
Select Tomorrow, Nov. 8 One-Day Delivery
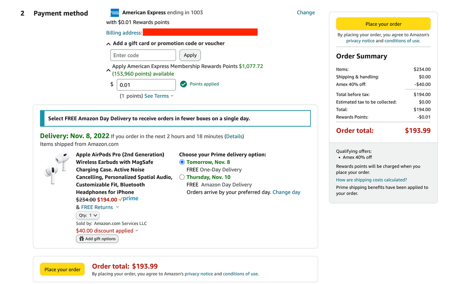(x=182, y=162)
